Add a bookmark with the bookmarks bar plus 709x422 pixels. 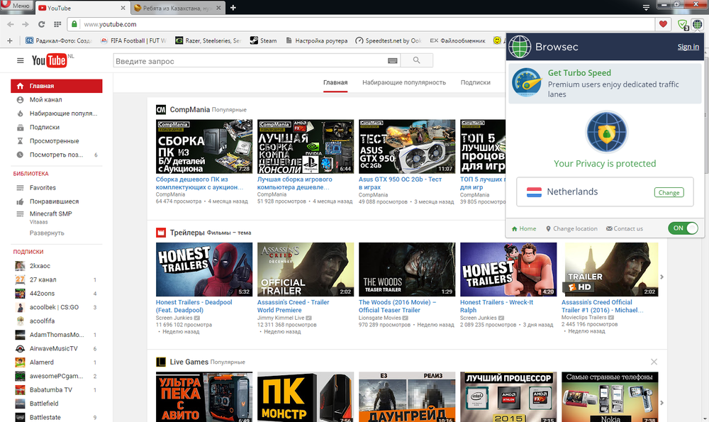tap(9, 40)
